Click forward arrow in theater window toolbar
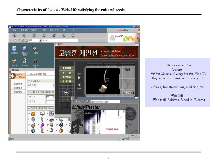 tap(76, 101)
